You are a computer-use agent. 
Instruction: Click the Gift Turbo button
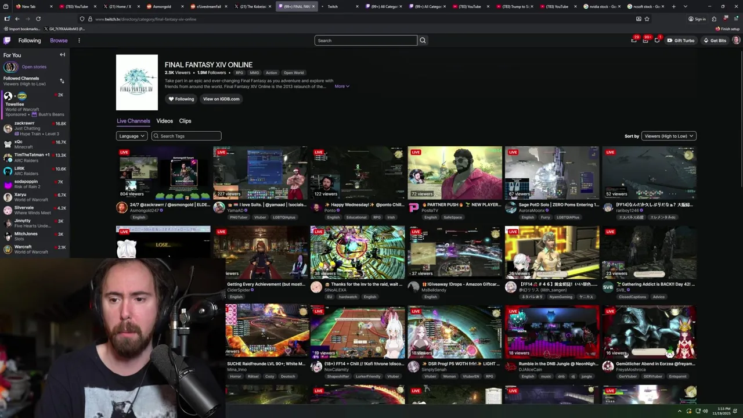[681, 41]
